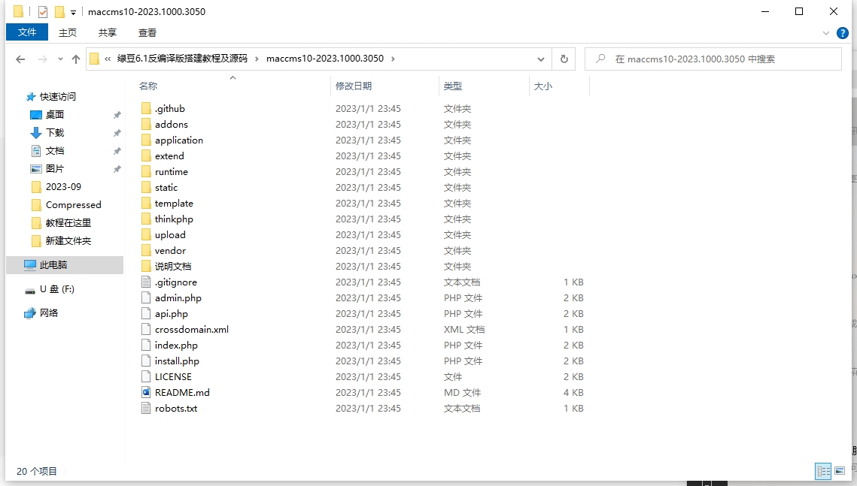Click the New folder quick access icon

click(x=59, y=11)
